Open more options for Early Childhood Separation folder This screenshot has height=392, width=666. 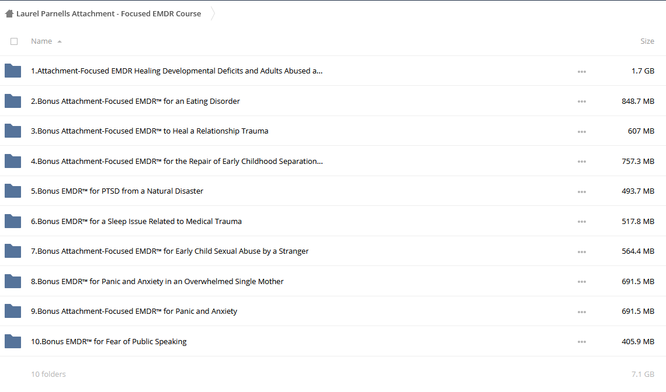pos(582,162)
